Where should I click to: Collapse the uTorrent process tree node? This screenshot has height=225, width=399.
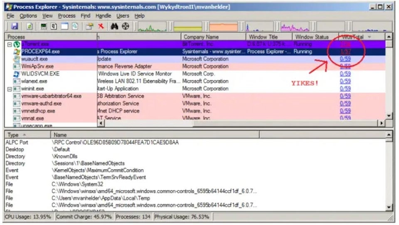(10, 45)
